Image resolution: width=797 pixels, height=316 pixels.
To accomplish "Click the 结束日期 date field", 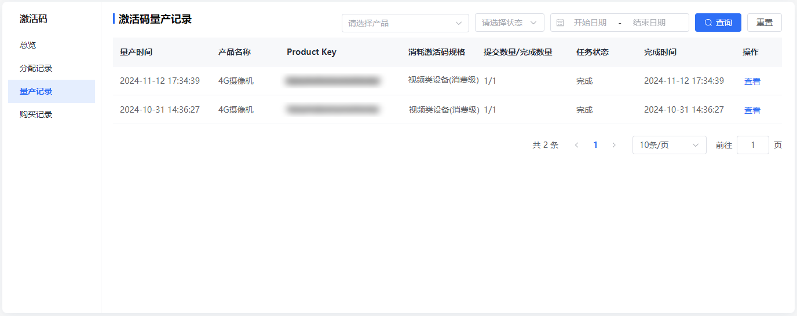I will click(649, 23).
